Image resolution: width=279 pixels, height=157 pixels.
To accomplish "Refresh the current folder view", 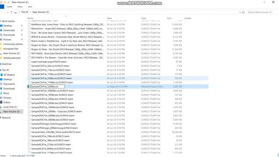I will coord(243,12).
